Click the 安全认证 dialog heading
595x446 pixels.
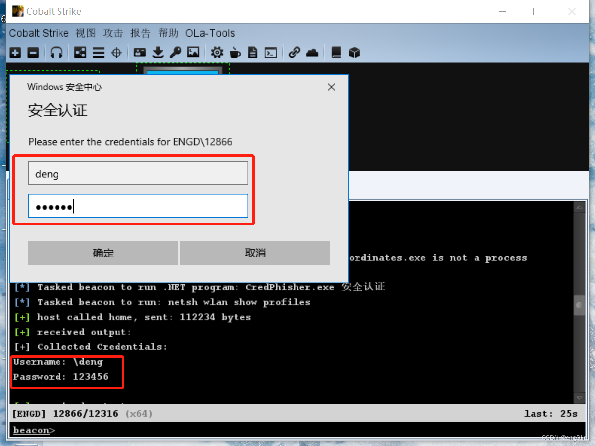(58, 110)
